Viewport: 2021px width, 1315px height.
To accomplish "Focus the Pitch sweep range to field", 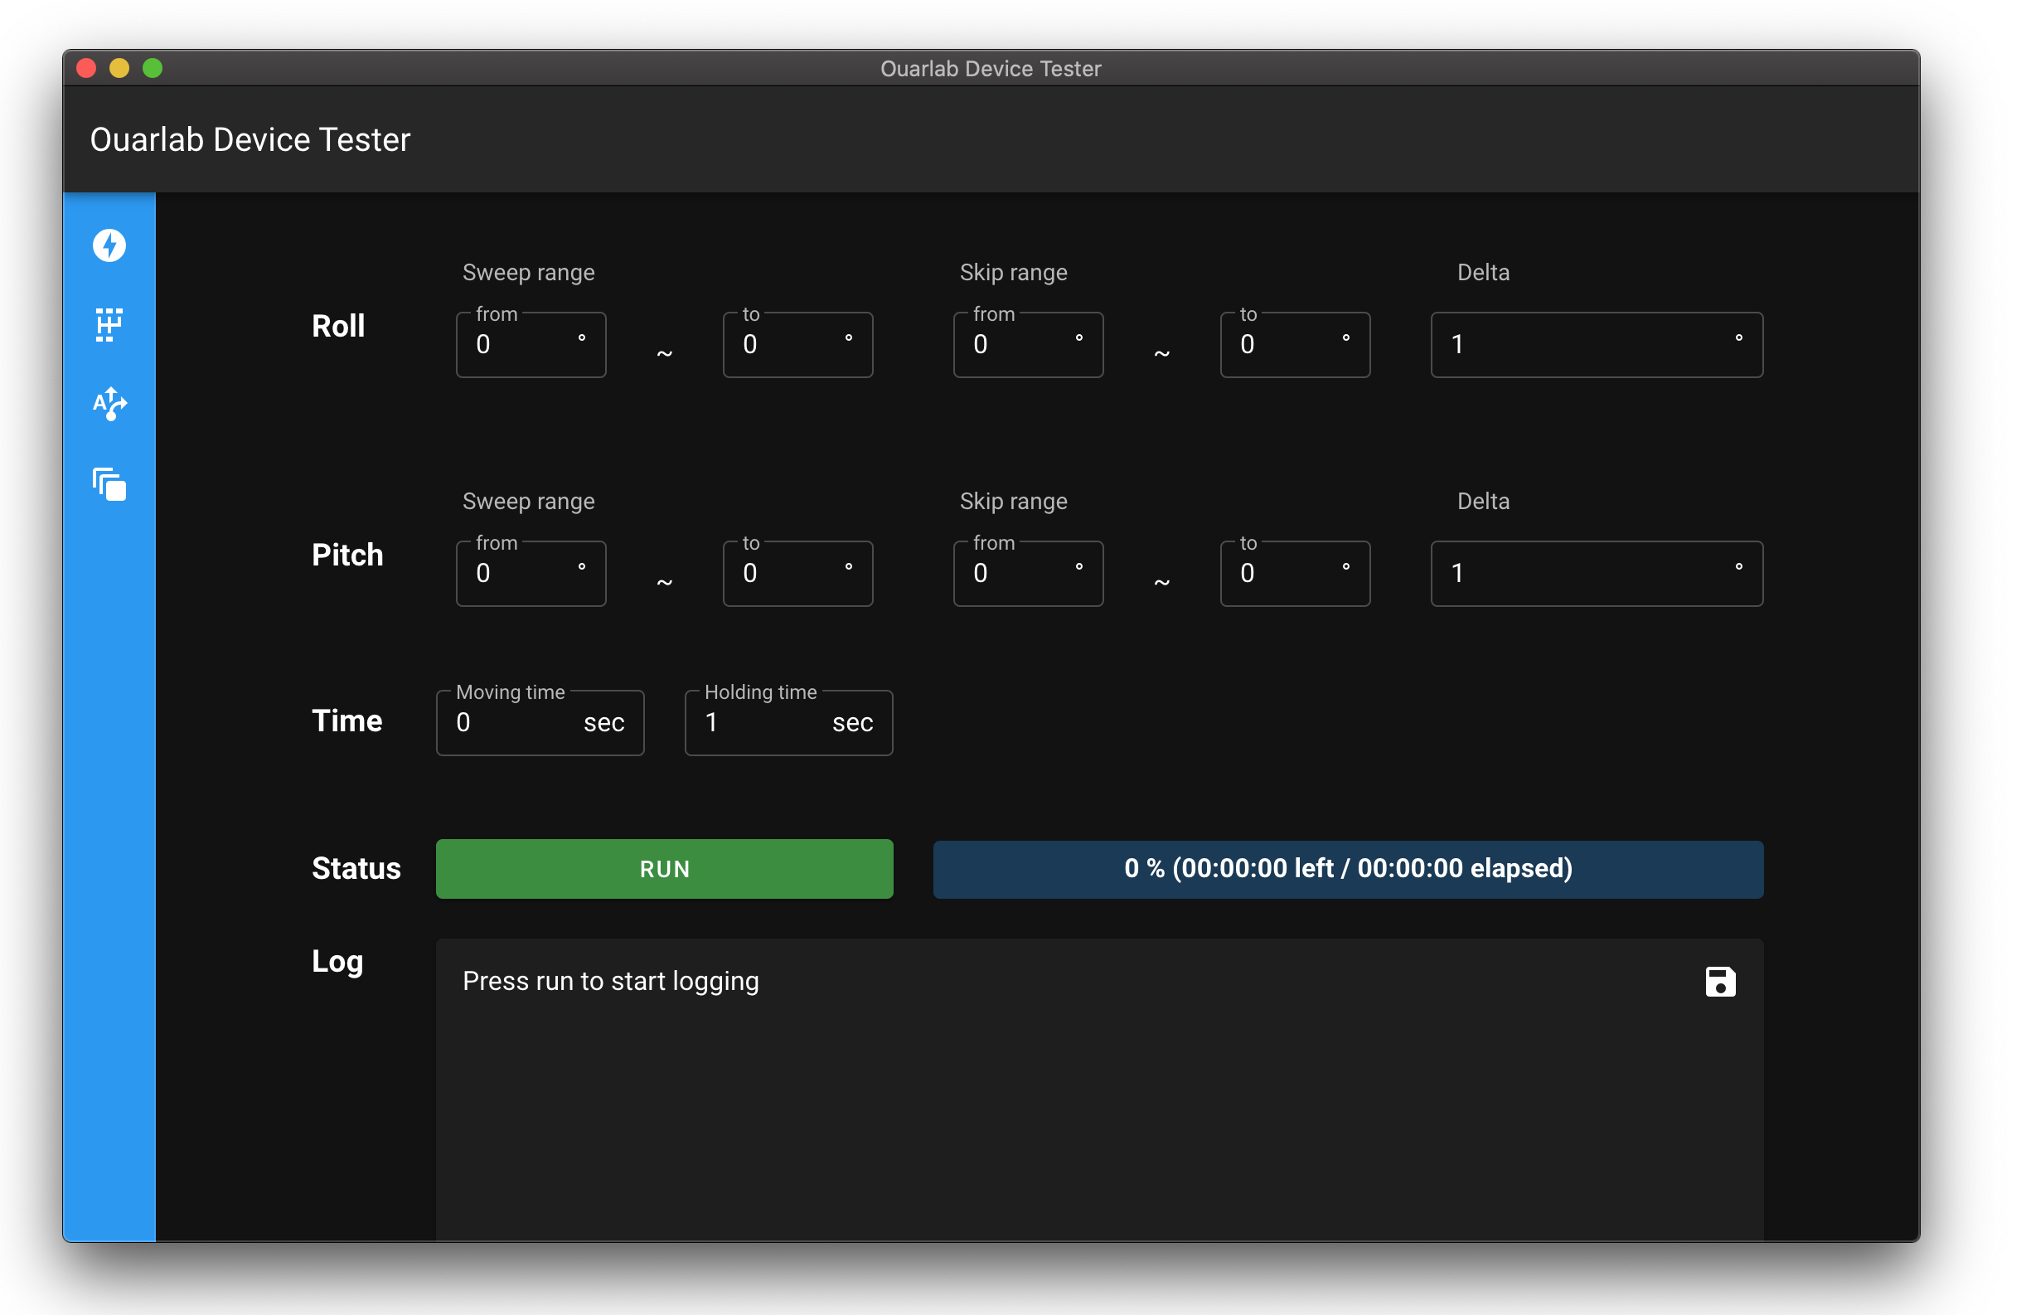I will (797, 574).
